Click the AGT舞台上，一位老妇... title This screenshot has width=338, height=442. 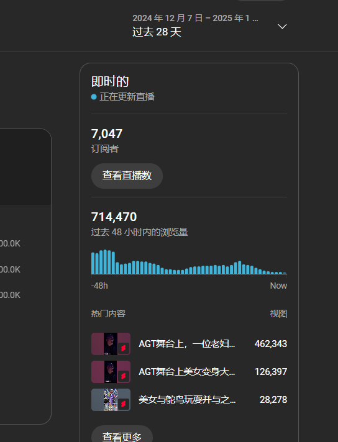[x=186, y=344]
